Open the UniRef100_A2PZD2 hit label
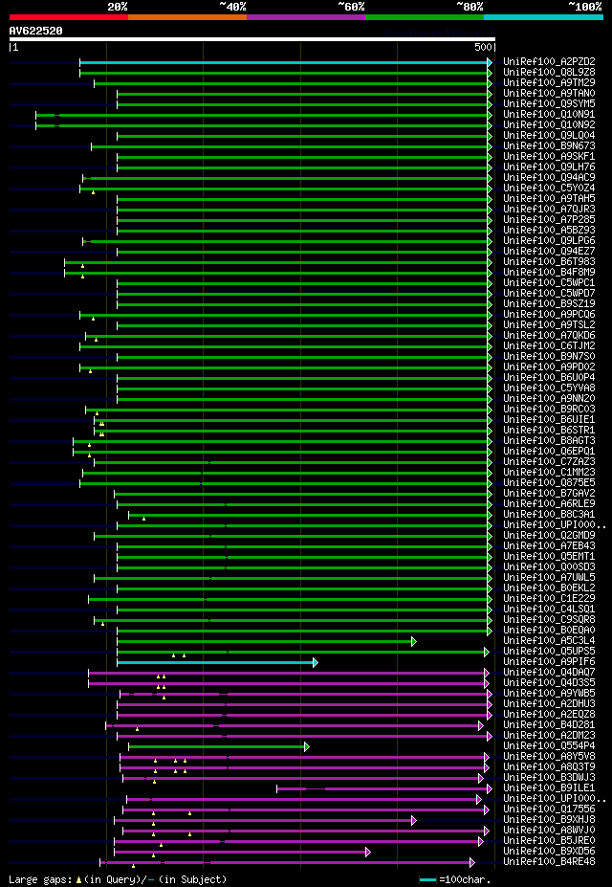612x887 pixels. [549, 61]
